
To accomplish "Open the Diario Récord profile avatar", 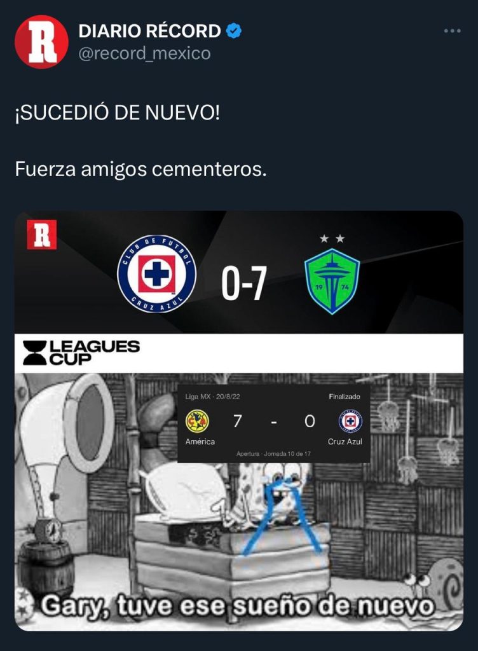I will pyautogui.click(x=41, y=42).
